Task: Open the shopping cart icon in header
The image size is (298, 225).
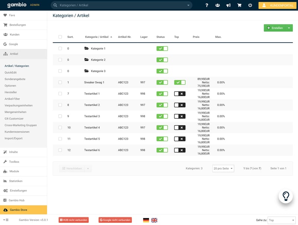Action: tap(239, 6)
